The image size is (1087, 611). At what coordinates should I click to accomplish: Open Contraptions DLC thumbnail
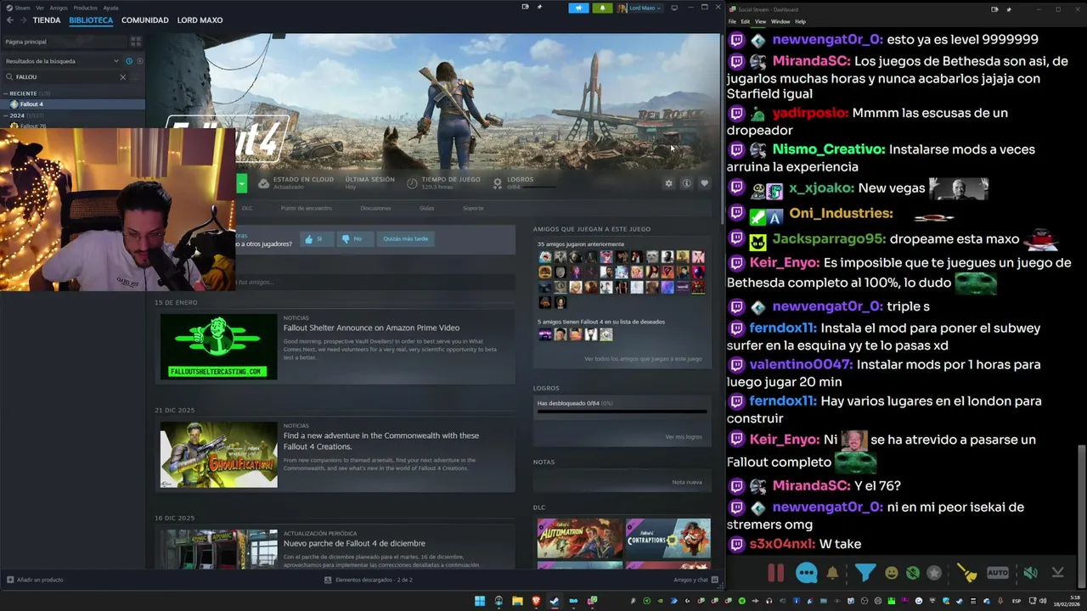click(668, 539)
